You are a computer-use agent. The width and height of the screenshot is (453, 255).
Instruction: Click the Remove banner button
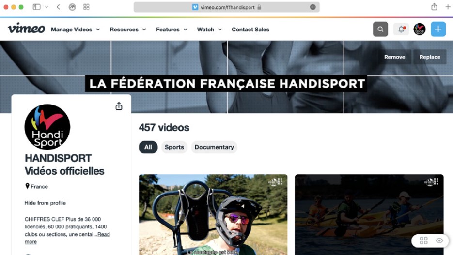click(x=394, y=57)
